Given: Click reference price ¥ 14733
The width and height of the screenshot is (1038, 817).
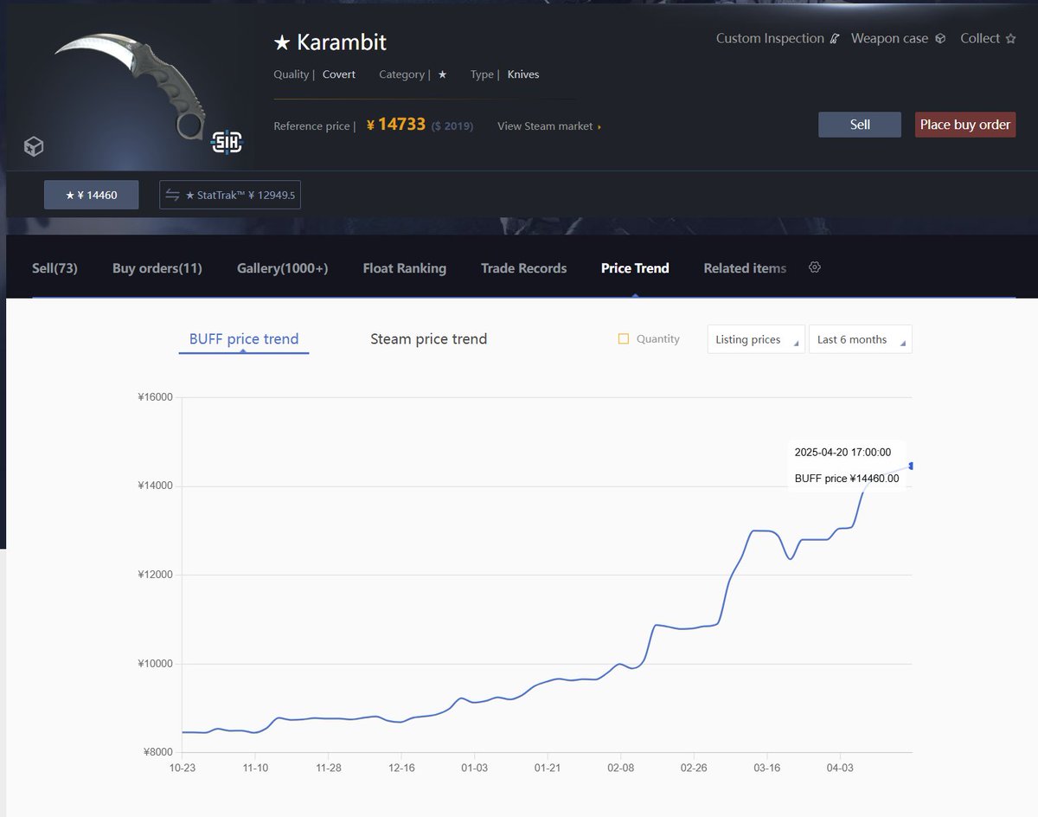Looking at the screenshot, I should pyautogui.click(x=396, y=125).
